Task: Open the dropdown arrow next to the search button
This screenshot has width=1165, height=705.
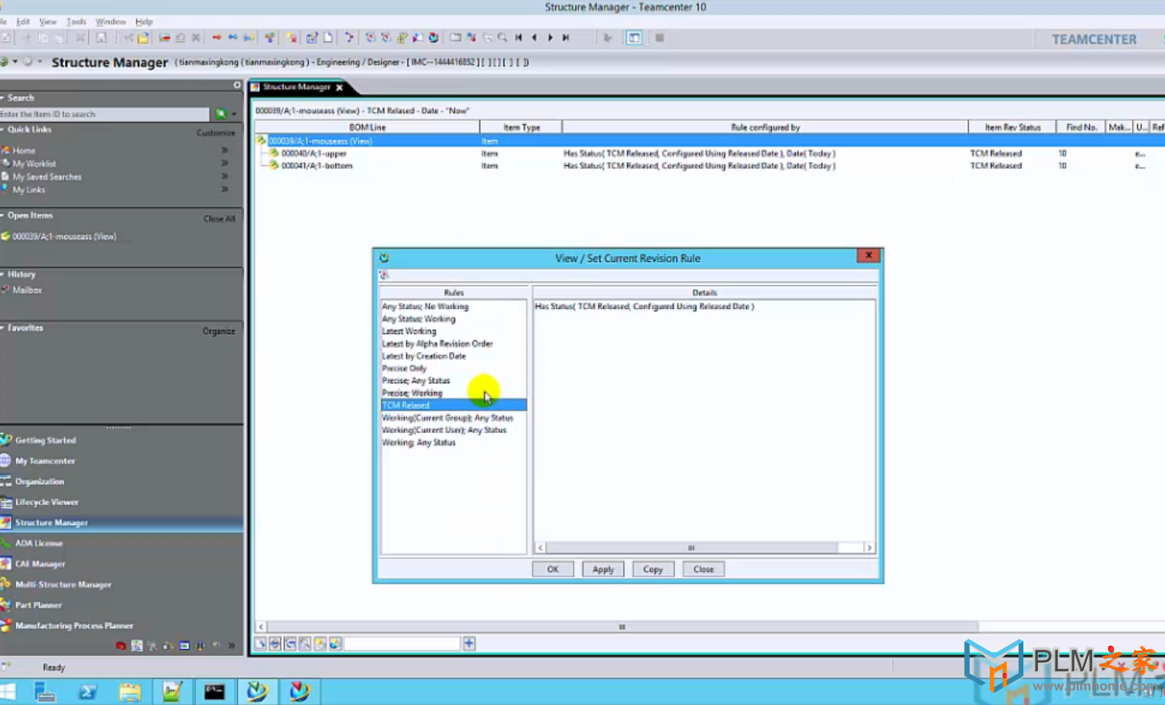Action: 234,114
